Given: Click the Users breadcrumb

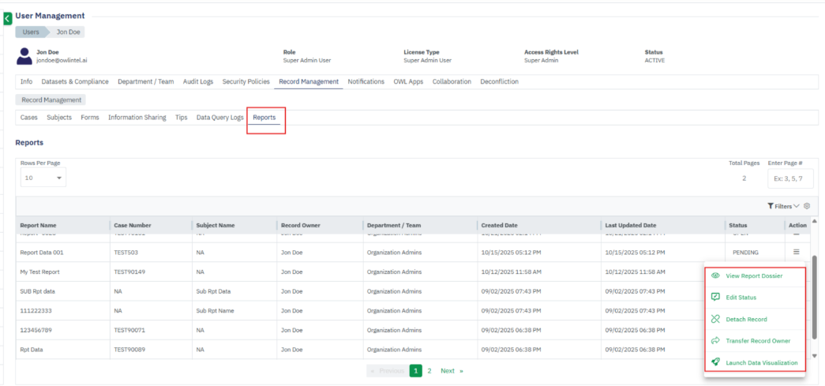Looking at the screenshot, I should [31, 32].
